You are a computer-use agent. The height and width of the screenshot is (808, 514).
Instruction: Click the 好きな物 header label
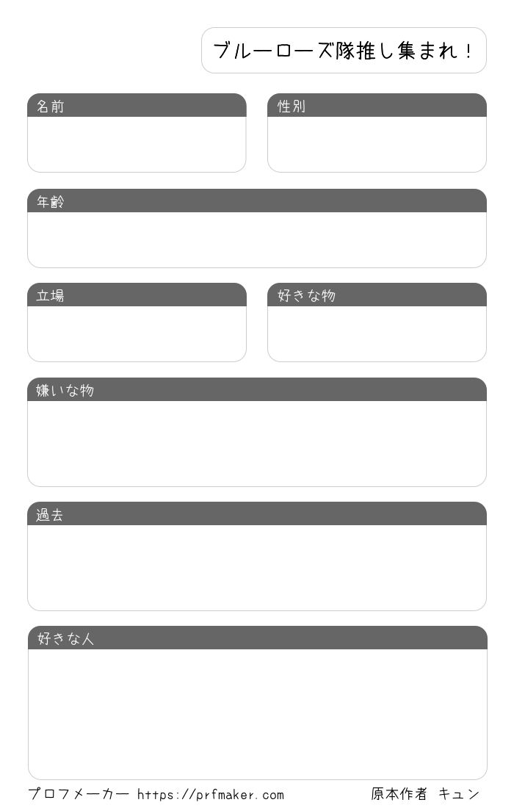pyautogui.click(x=306, y=295)
